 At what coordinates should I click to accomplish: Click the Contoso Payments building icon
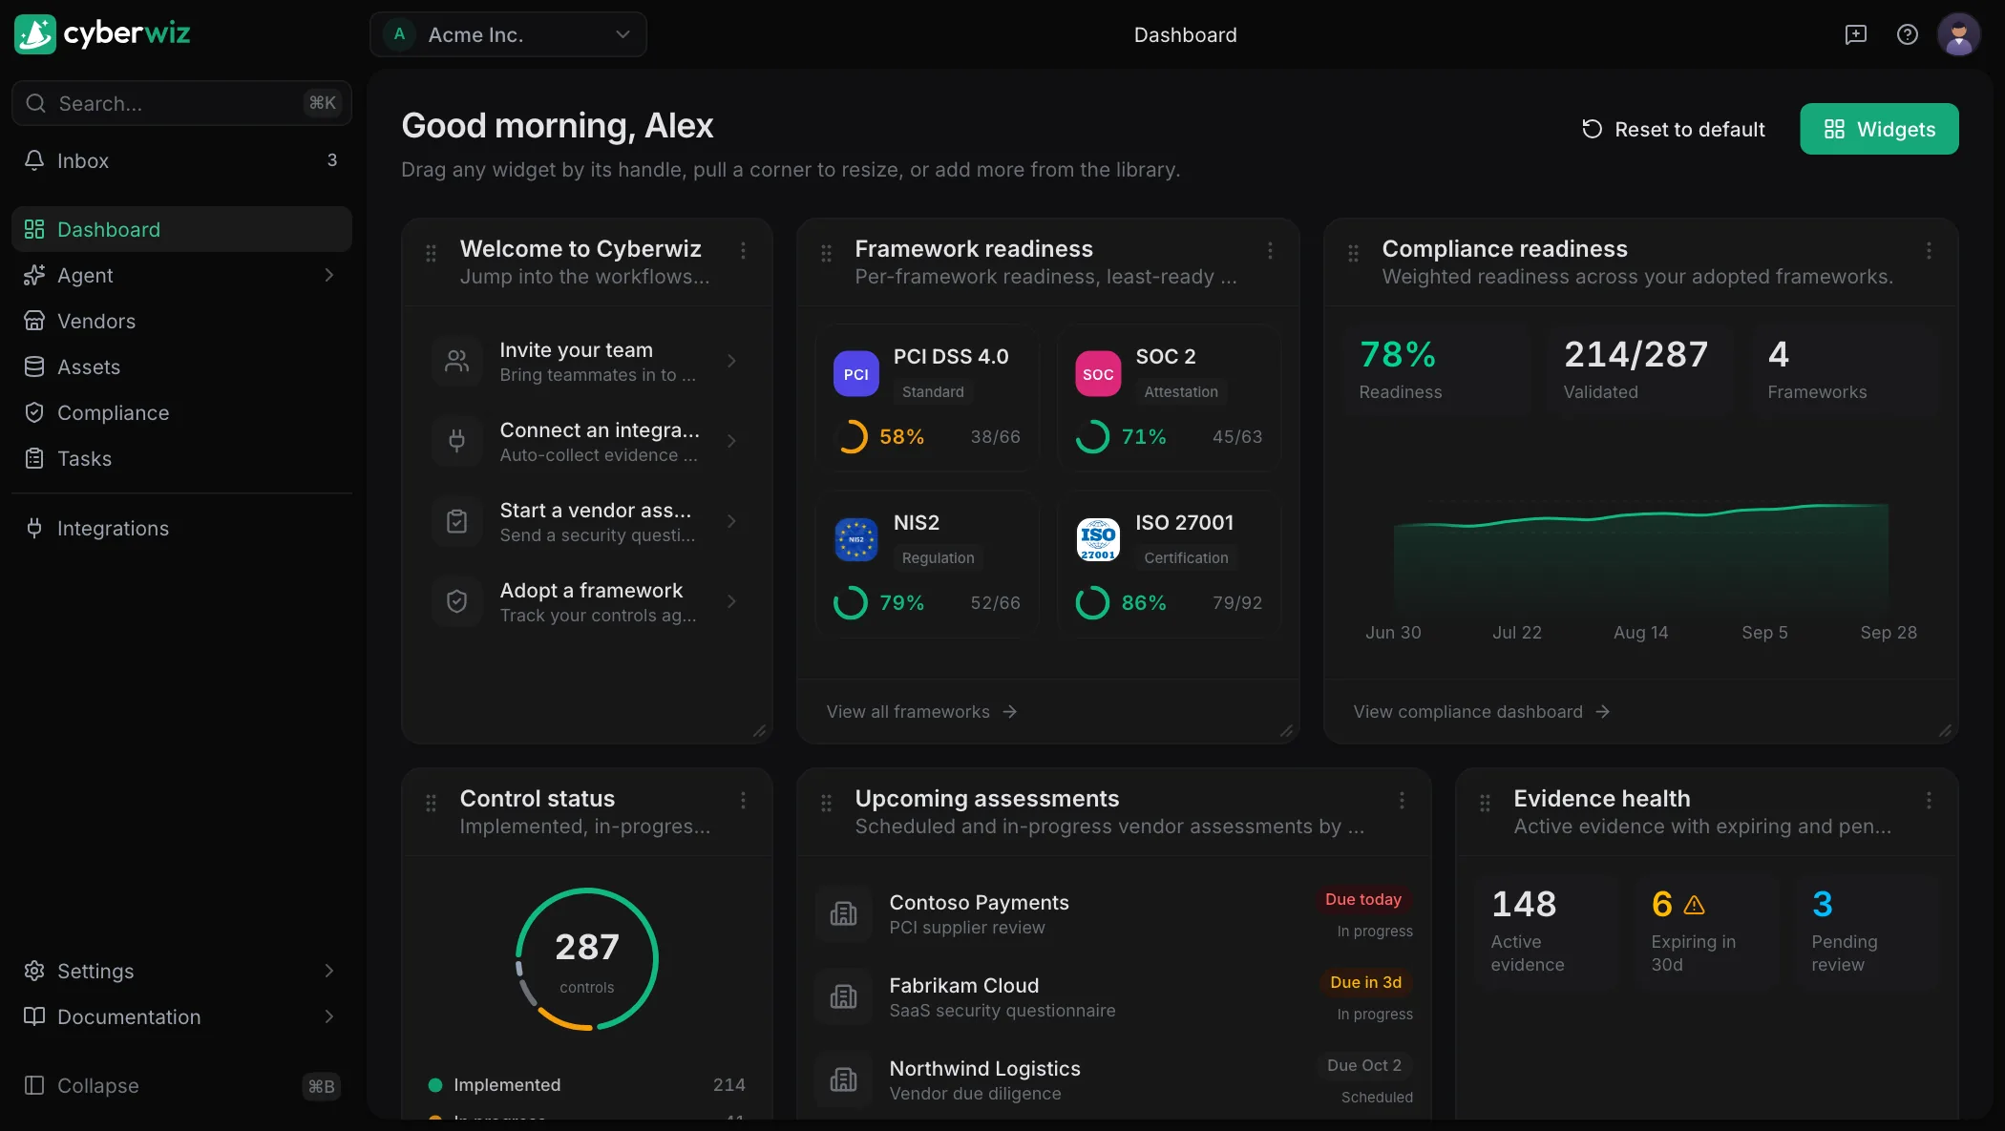tap(843, 913)
